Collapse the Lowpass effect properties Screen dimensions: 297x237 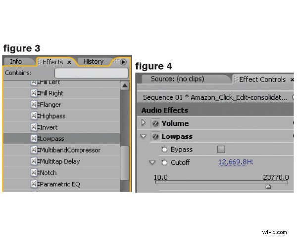click(x=143, y=136)
